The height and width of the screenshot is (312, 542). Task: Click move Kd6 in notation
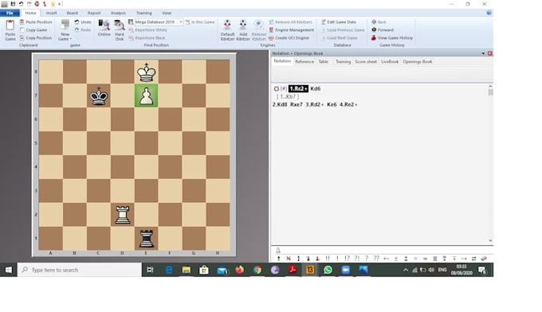click(x=316, y=88)
